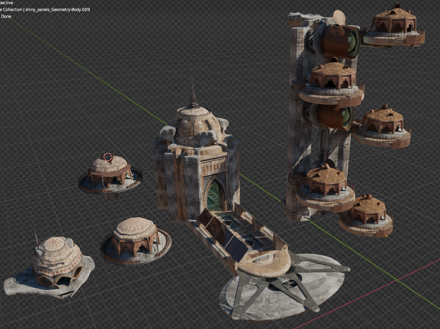Select the fenced dome hut beneath the 3D cursor
Image resolution: width=440 pixels, height=329 pixels.
(x=109, y=173)
